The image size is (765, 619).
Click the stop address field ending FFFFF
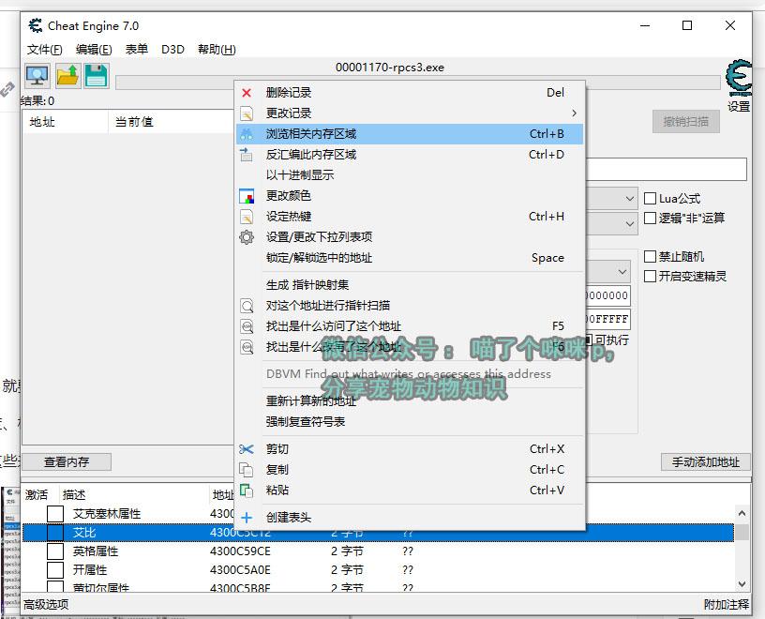(607, 319)
